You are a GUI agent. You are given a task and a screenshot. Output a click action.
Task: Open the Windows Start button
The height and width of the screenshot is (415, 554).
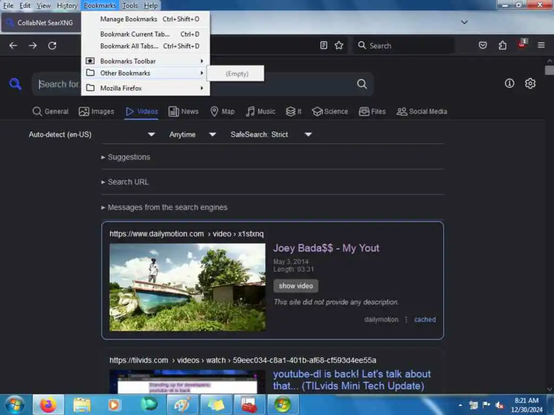(15, 405)
